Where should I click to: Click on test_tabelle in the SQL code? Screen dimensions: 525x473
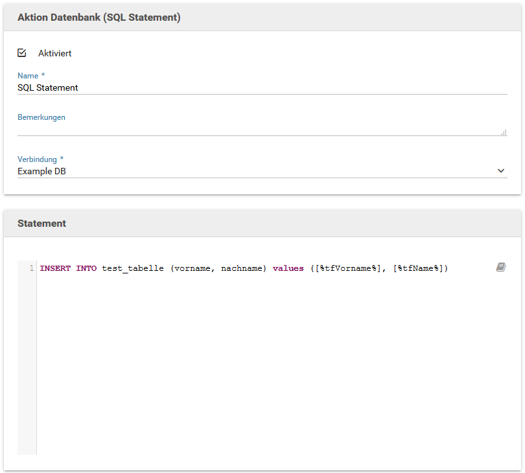[133, 268]
